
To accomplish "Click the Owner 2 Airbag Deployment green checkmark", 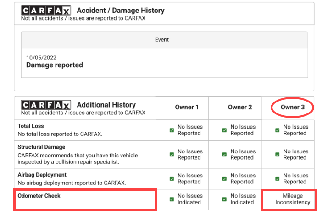I will (x=224, y=179).
